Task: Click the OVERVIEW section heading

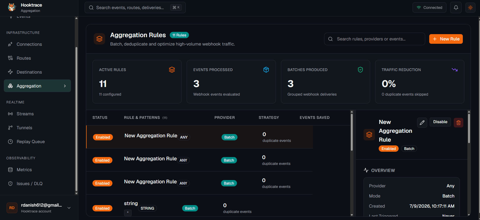Action: click(383, 170)
